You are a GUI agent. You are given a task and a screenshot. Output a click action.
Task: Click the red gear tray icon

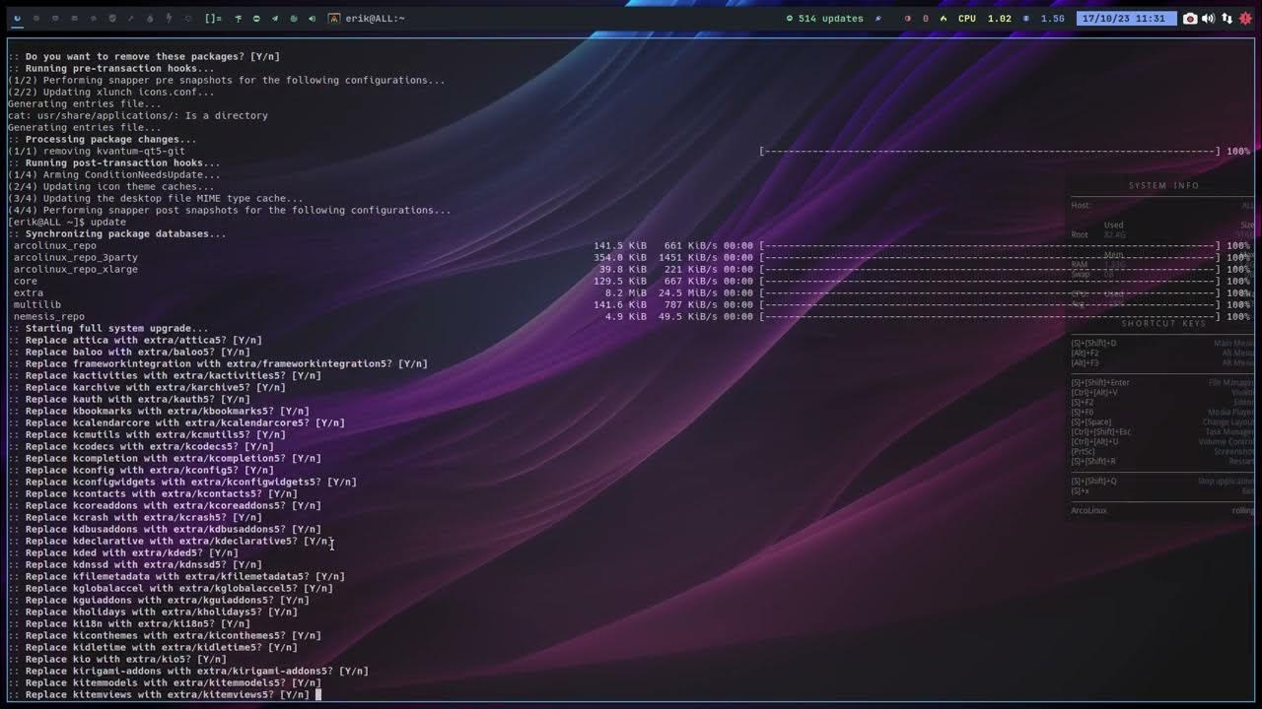1245,18
